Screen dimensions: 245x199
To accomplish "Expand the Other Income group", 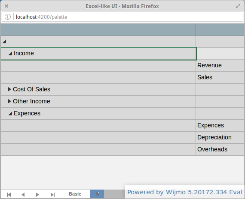I will click(9, 101).
